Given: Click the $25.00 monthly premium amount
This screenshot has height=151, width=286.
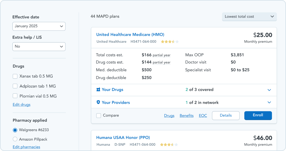Looking at the screenshot, I should click(263, 35).
